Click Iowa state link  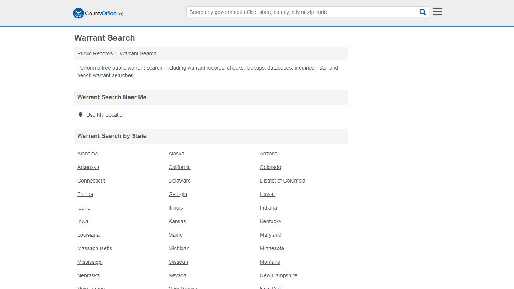point(83,221)
